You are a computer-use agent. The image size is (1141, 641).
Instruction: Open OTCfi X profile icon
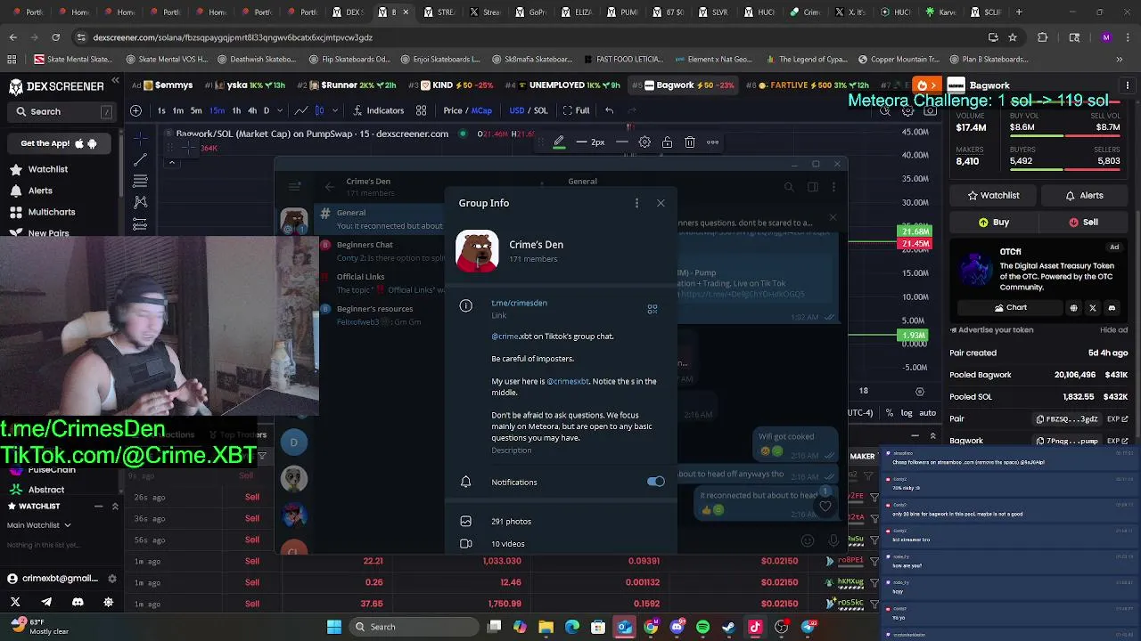point(1093,308)
